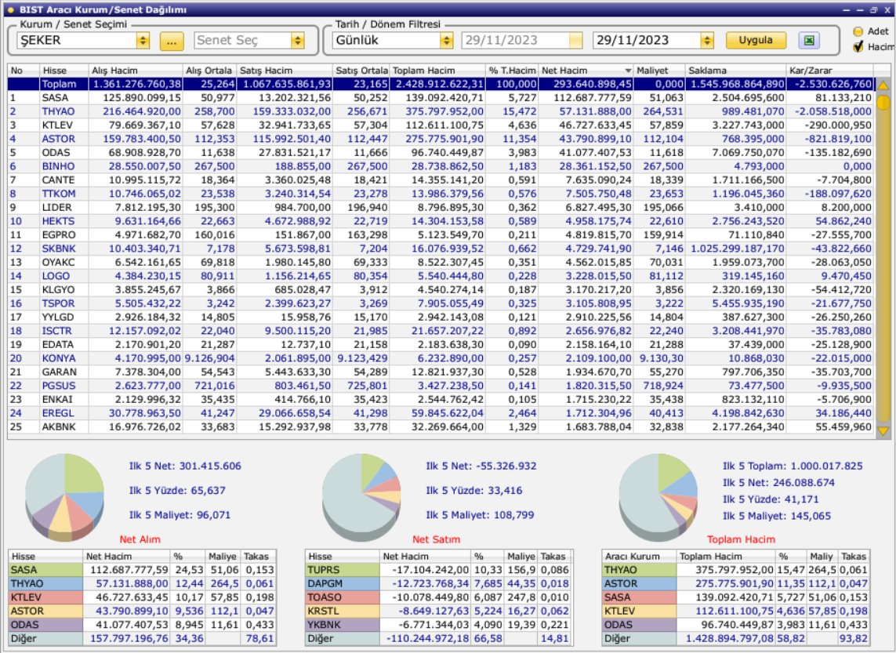
Task: Click the yellow circle window title icon
Action: [10, 9]
